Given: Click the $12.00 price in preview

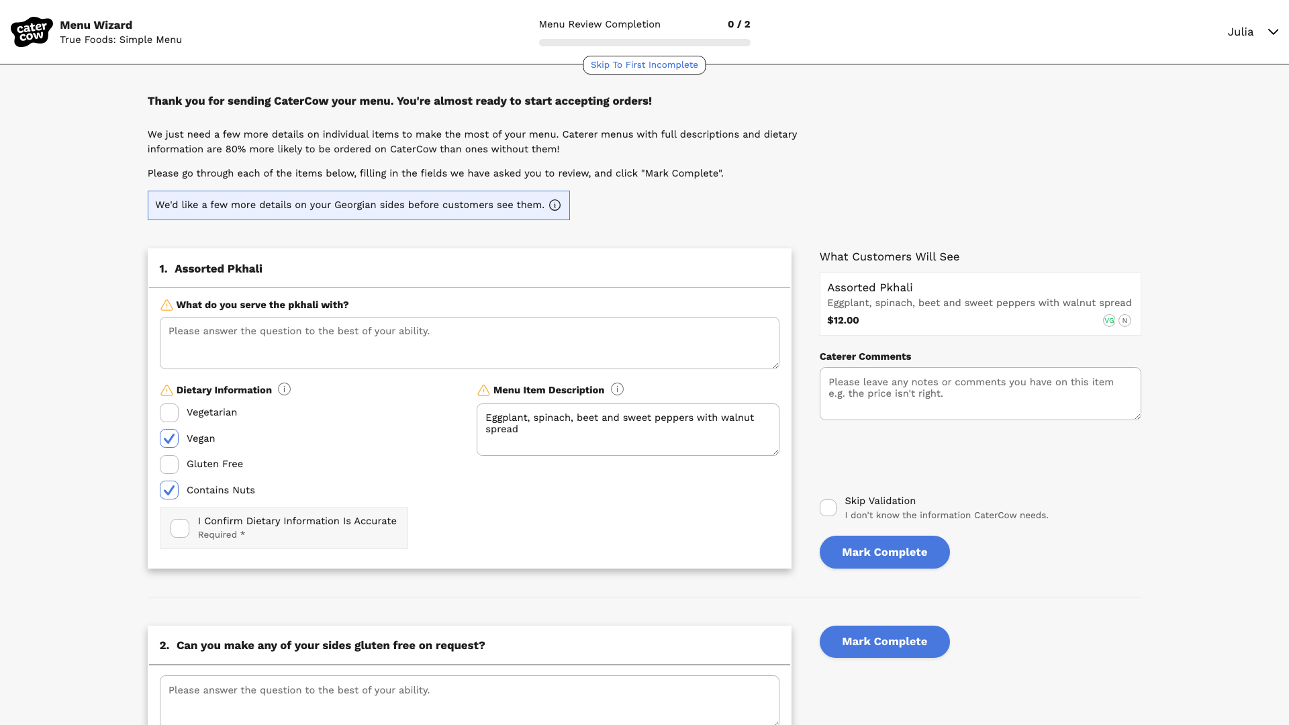Looking at the screenshot, I should click(843, 321).
